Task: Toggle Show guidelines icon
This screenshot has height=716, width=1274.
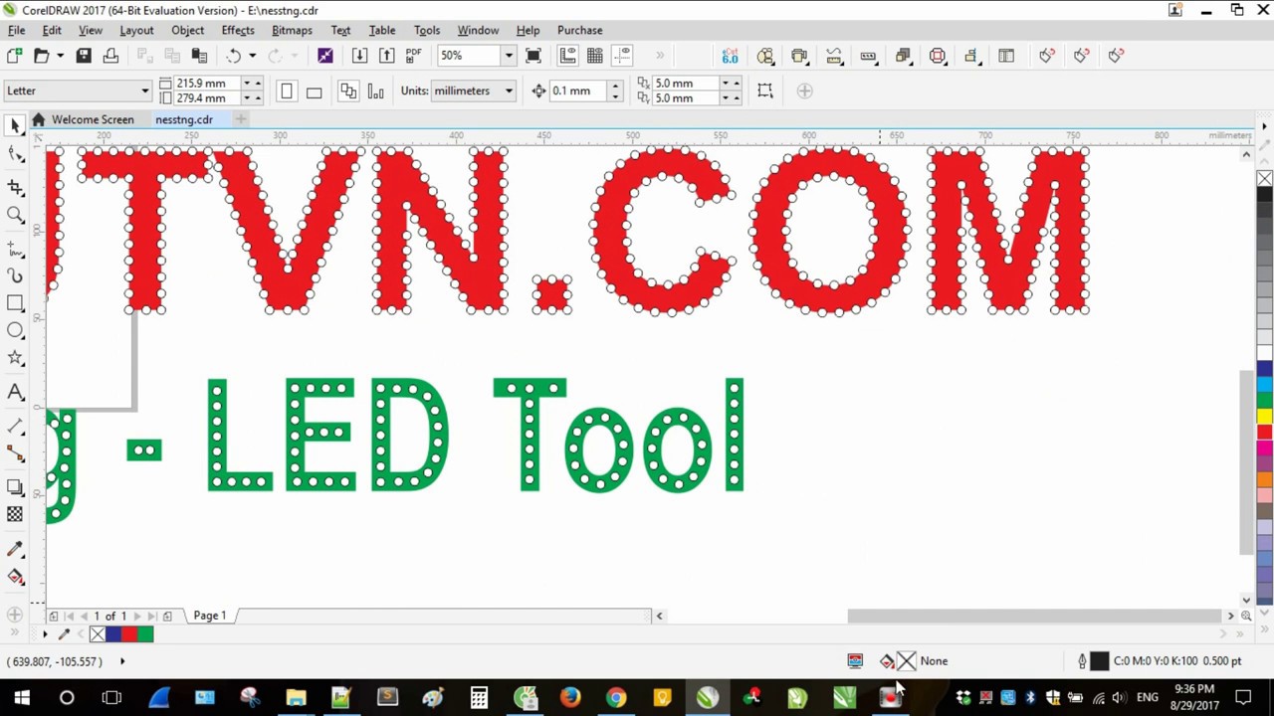Action: (622, 56)
